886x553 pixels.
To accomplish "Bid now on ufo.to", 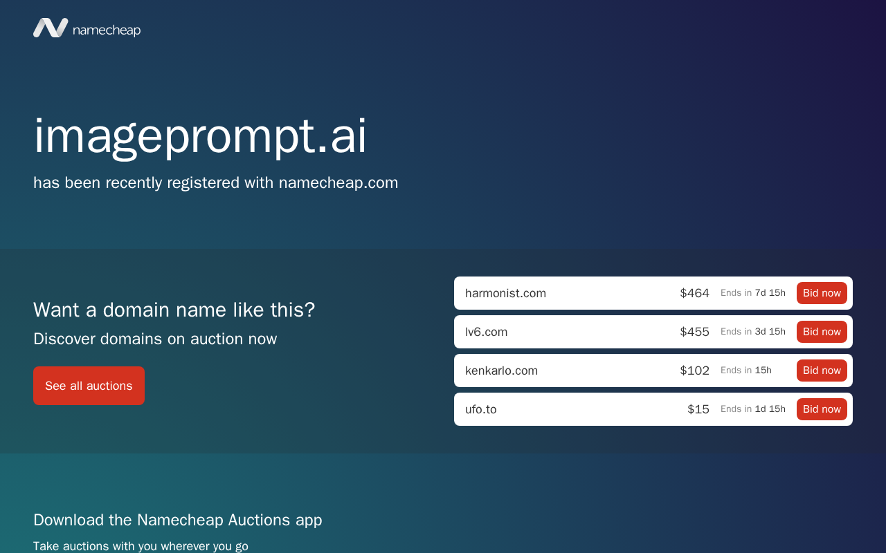I will pyautogui.click(x=822, y=409).
